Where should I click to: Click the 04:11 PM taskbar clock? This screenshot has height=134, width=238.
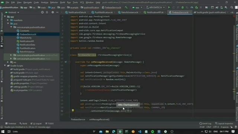coord(224,131)
